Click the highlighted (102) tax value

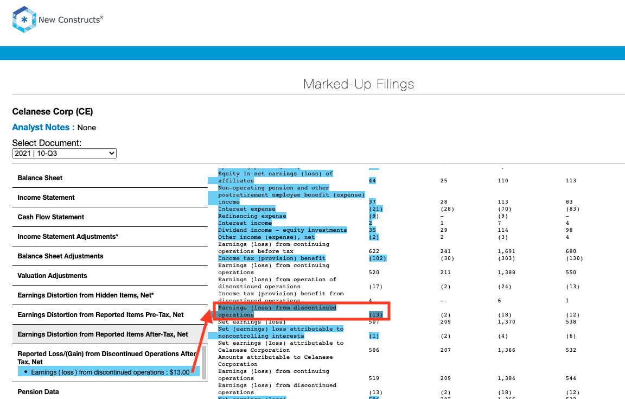378,258
